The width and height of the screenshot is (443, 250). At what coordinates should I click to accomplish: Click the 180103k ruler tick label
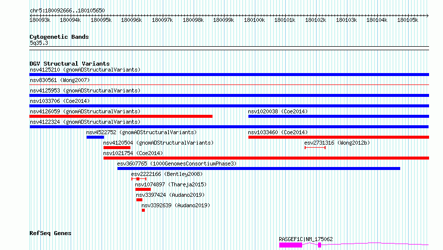tap(346, 20)
